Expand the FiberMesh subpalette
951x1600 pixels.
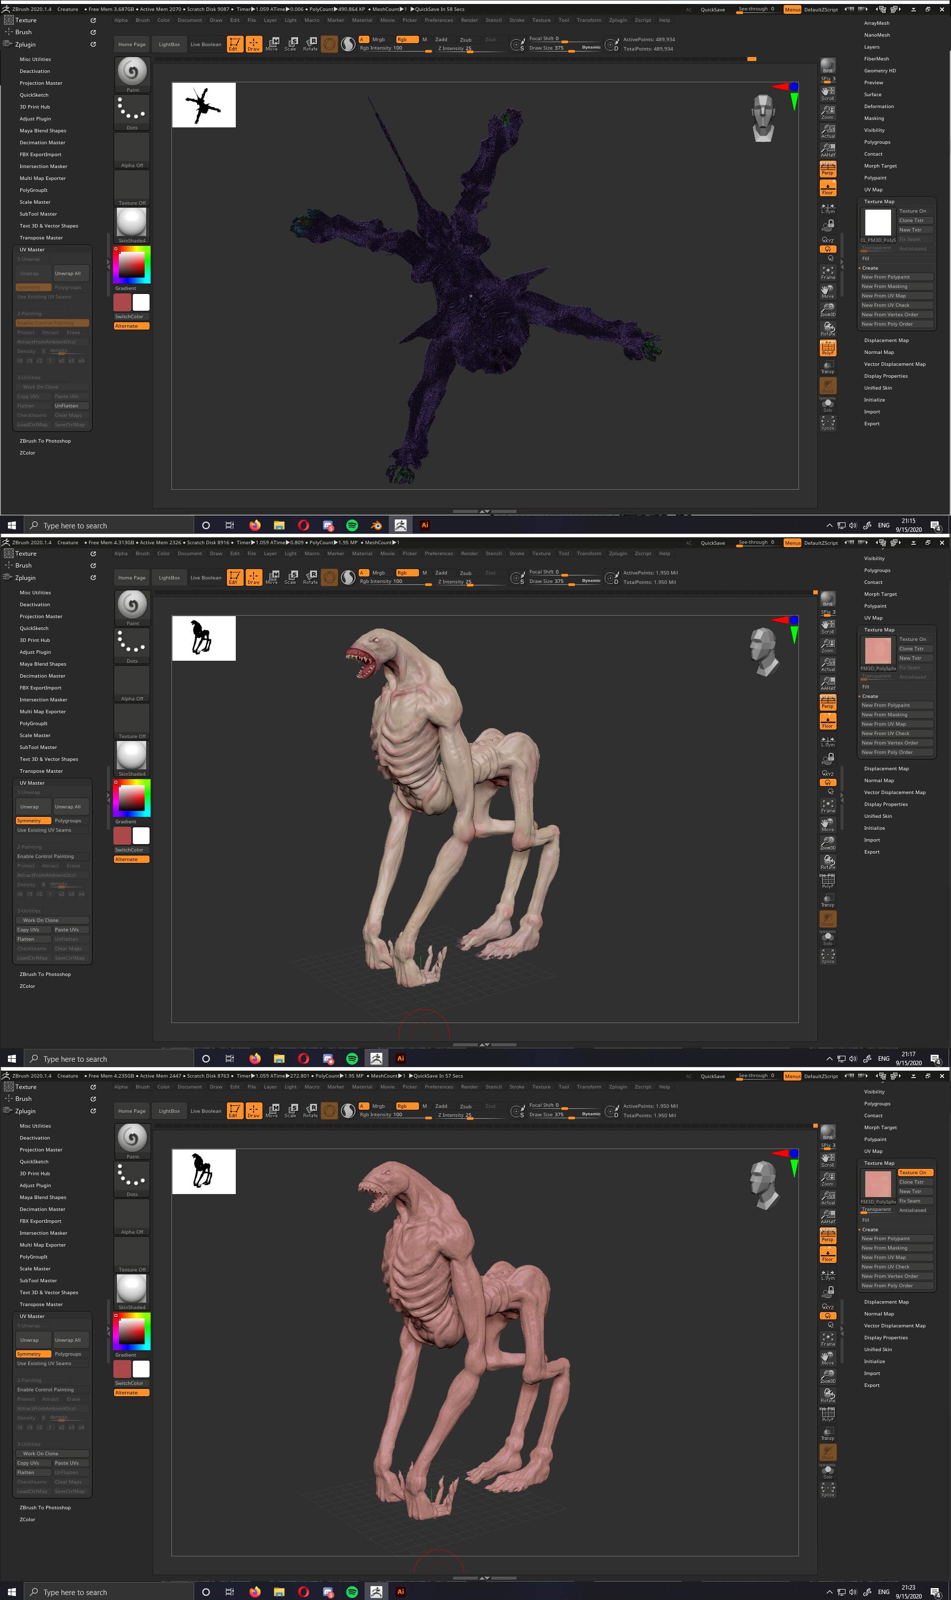tap(876, 58)
